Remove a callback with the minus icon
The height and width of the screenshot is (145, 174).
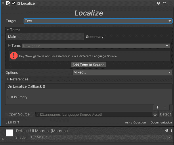pyautogui.click(x=165, y=107)
